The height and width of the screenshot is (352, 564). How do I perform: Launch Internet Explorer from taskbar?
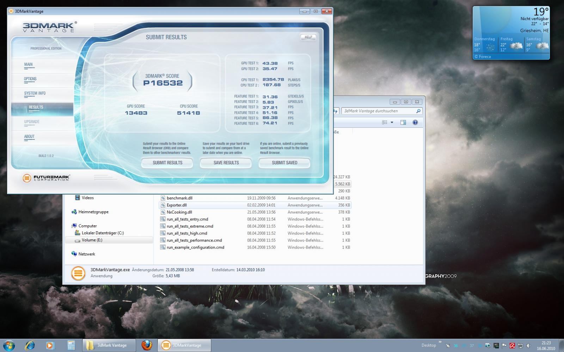pyautogui.click(x=30, y=345)
